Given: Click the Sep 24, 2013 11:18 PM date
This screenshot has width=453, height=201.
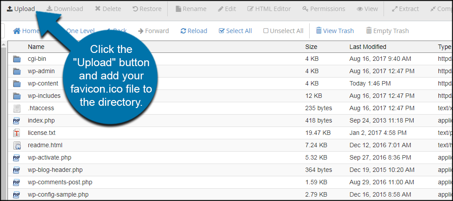Looking at the screenshot, I should click(382, 121).
